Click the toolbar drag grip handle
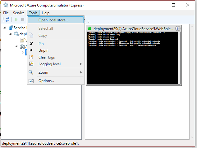This screenshot has height=148, width=197. coord(3,20)
